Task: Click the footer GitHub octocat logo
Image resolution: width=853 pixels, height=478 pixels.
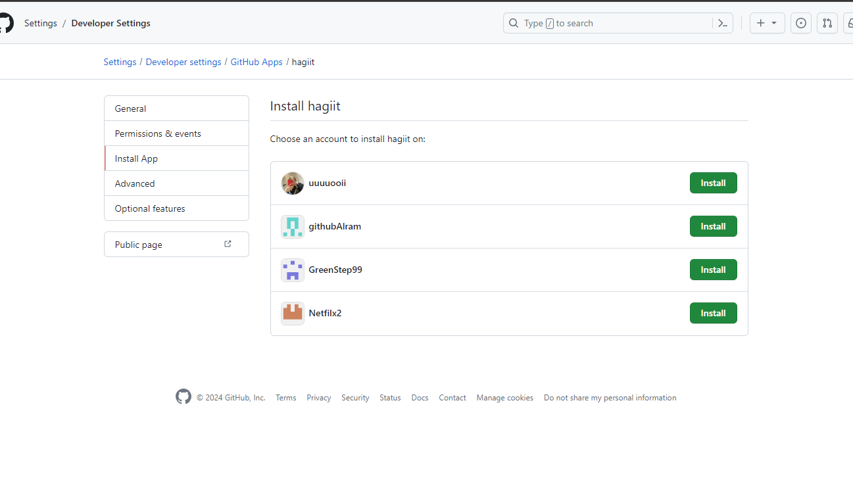Action: 183,396
